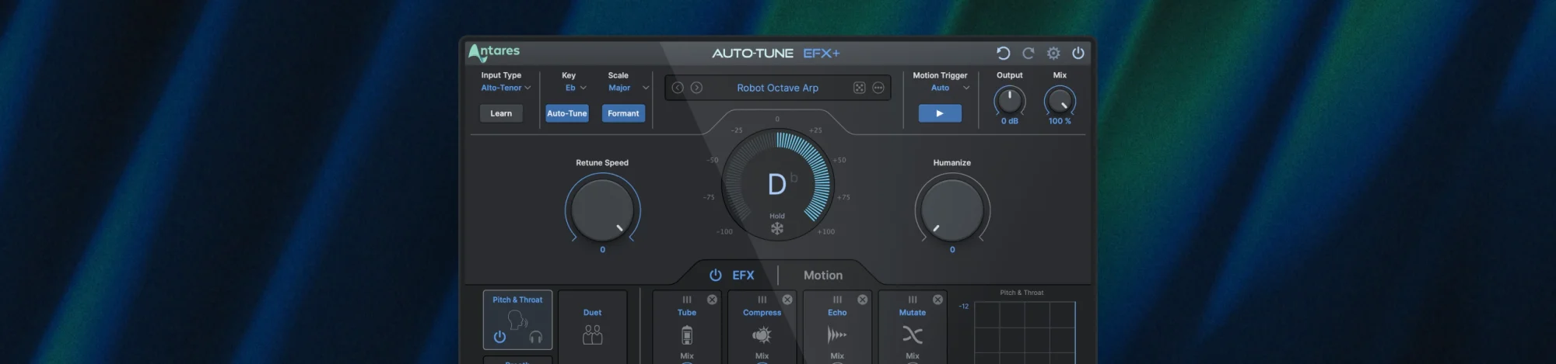Select the Pitch & Throat effect card

[x=517, y=320]
